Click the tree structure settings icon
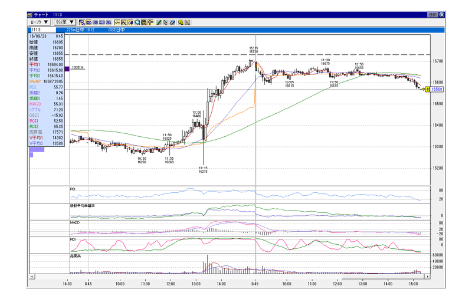The image size is (472, 299). [81, 22]
